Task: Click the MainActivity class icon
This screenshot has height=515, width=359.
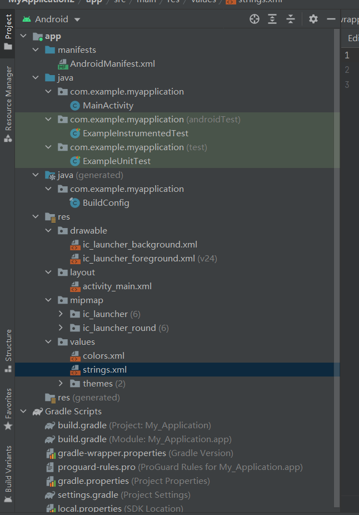Action: 75,106
